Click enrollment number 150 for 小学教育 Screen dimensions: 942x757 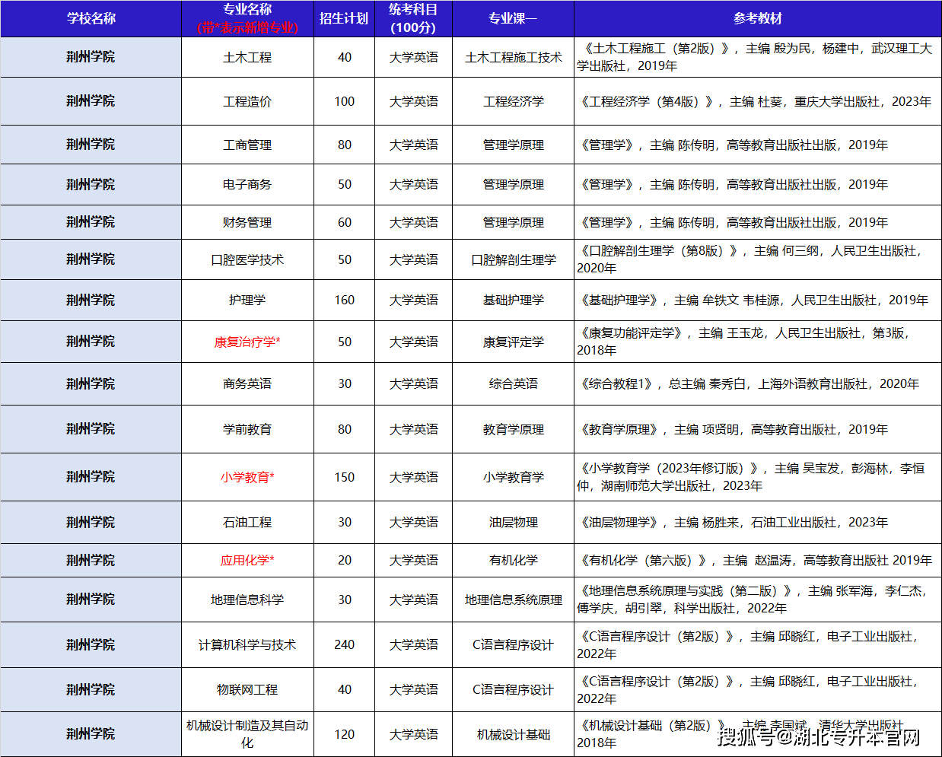click(x=344, y=477)
